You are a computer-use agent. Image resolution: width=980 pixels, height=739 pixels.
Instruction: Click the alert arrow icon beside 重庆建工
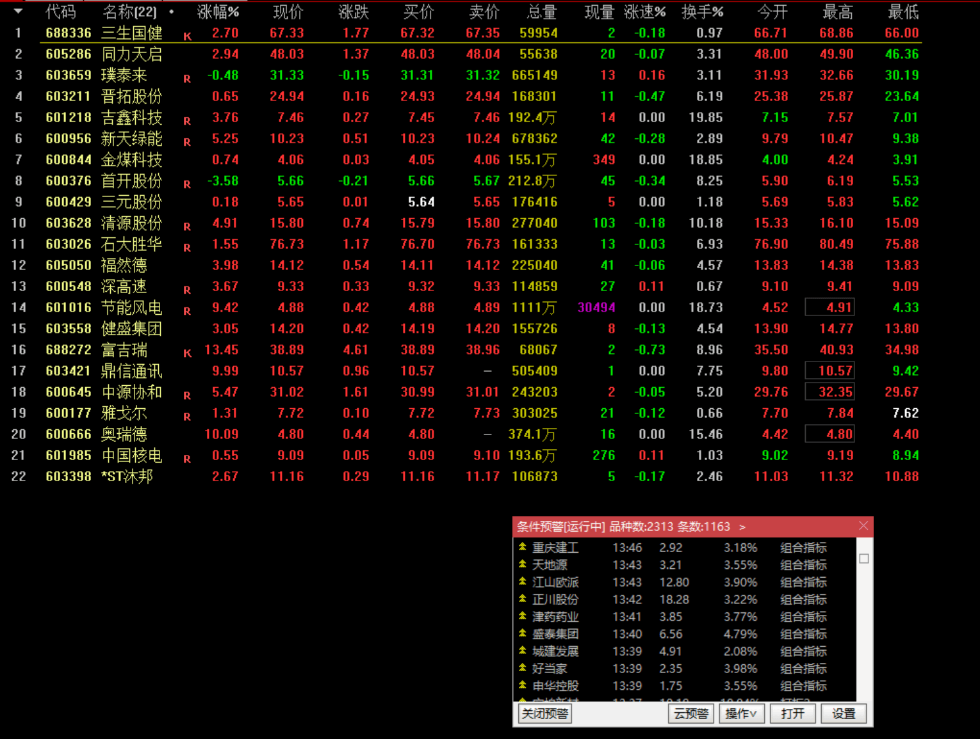click(523, 547)
